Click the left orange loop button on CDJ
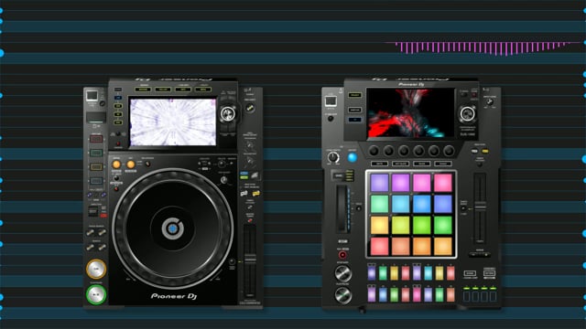 (116, 164)
